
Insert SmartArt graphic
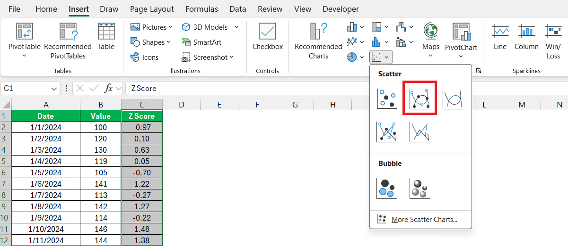(x=201, y=42)
